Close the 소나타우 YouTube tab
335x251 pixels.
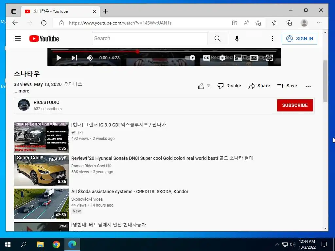click(x=94, y=11)
